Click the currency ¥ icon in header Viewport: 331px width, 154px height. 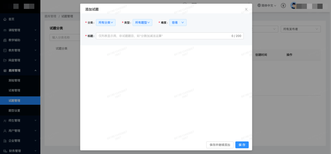coord(283,6)
